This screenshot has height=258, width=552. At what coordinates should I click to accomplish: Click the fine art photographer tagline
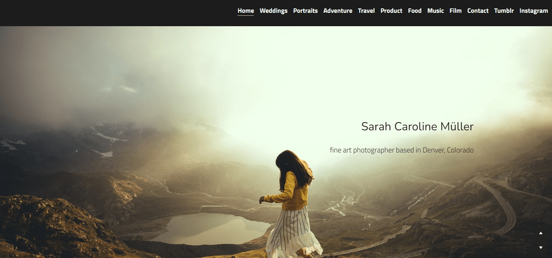(402, 150)
